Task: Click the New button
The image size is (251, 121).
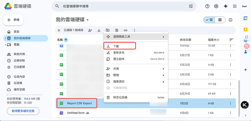Action: pyautogui.click(x=13, y=20)
